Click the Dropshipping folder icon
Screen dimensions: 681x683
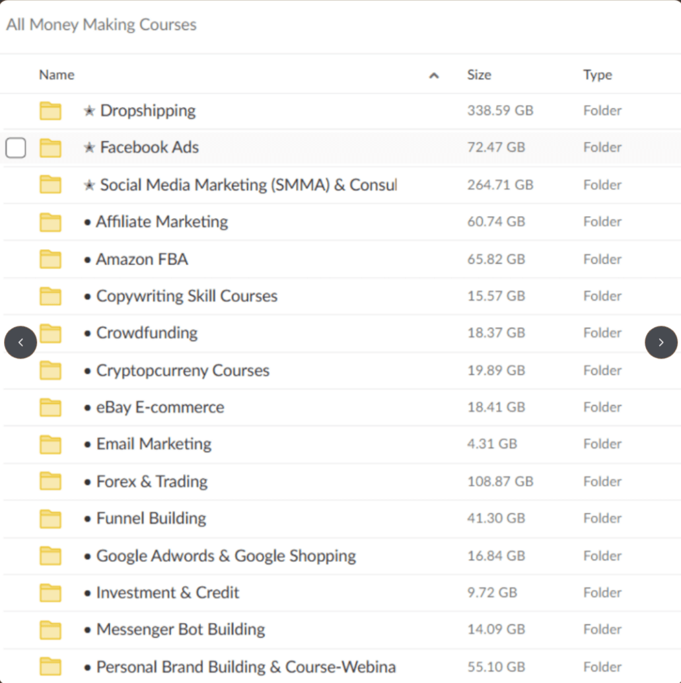50,111
